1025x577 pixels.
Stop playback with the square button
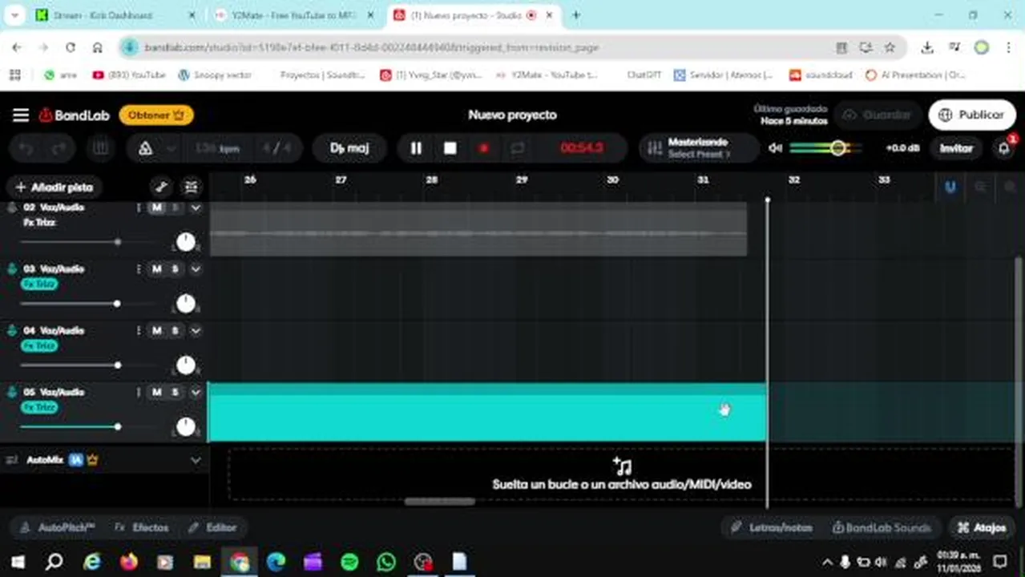[x=450, y=148]
